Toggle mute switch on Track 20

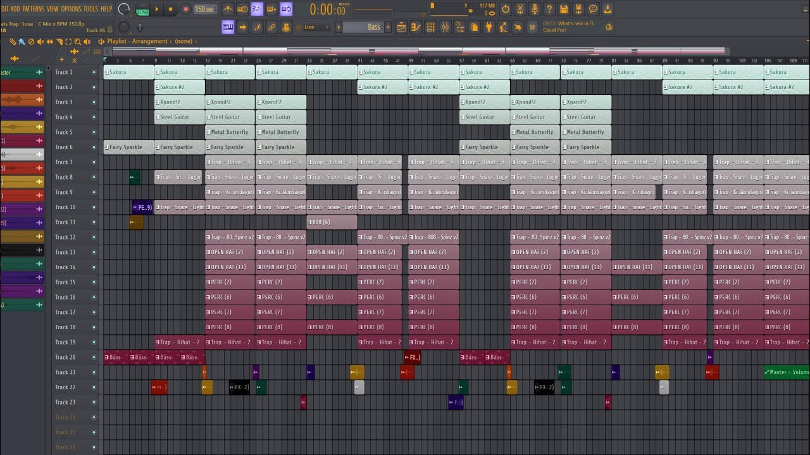(x=94, y=357)
